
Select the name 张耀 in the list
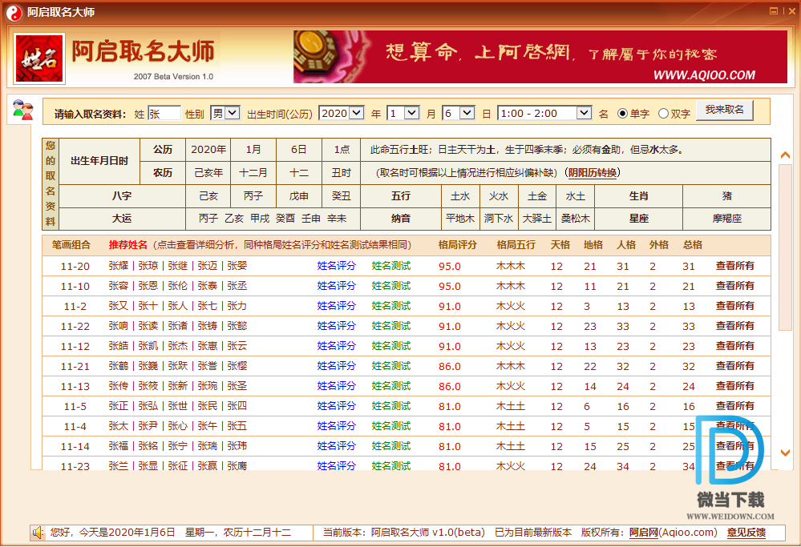click(119, 266)
